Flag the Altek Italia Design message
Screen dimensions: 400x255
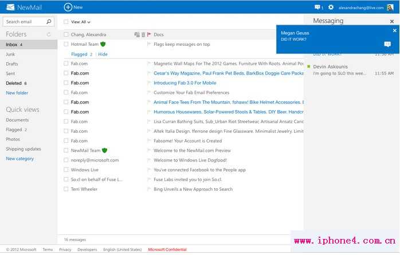(149, 131)
